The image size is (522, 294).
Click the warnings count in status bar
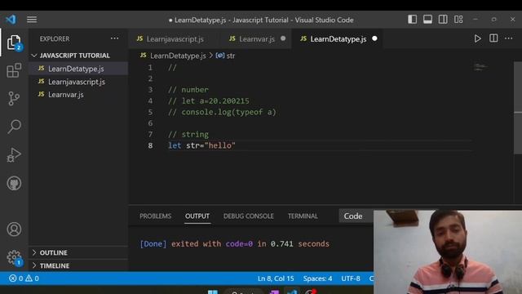click(x=33, y=278)
